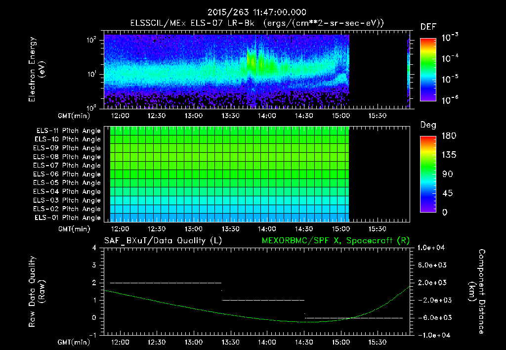The width and height of the screenshot is (506, 350).
Task: Select the ELS-09 Pitch Angle row label
Action: coord(67,148)
